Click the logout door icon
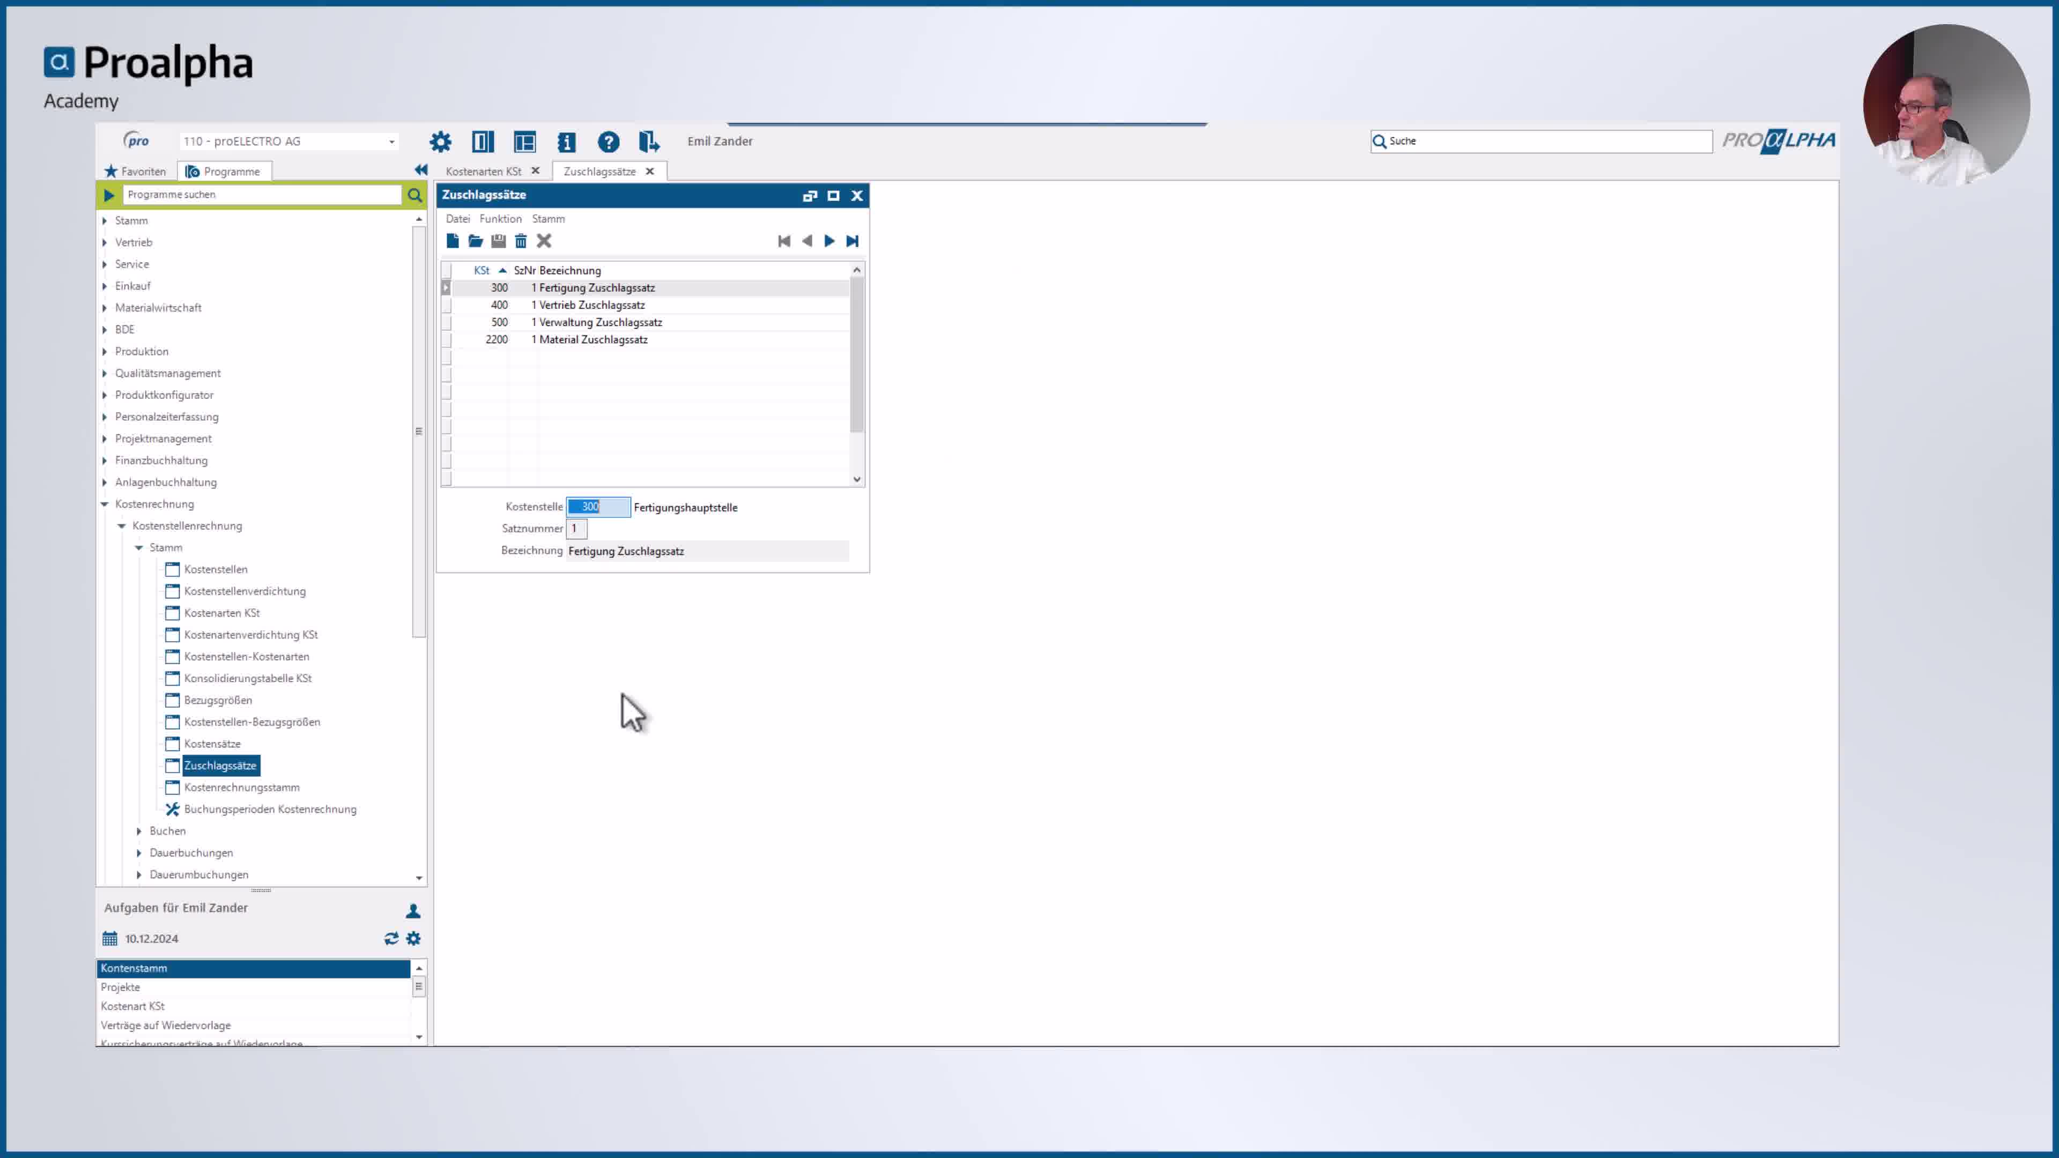The height and width of the screenshot is (1158, 2059). point(649,142)
